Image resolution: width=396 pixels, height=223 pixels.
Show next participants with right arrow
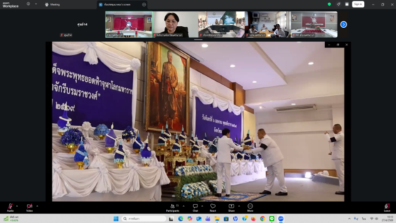click(x=344, y=24)
